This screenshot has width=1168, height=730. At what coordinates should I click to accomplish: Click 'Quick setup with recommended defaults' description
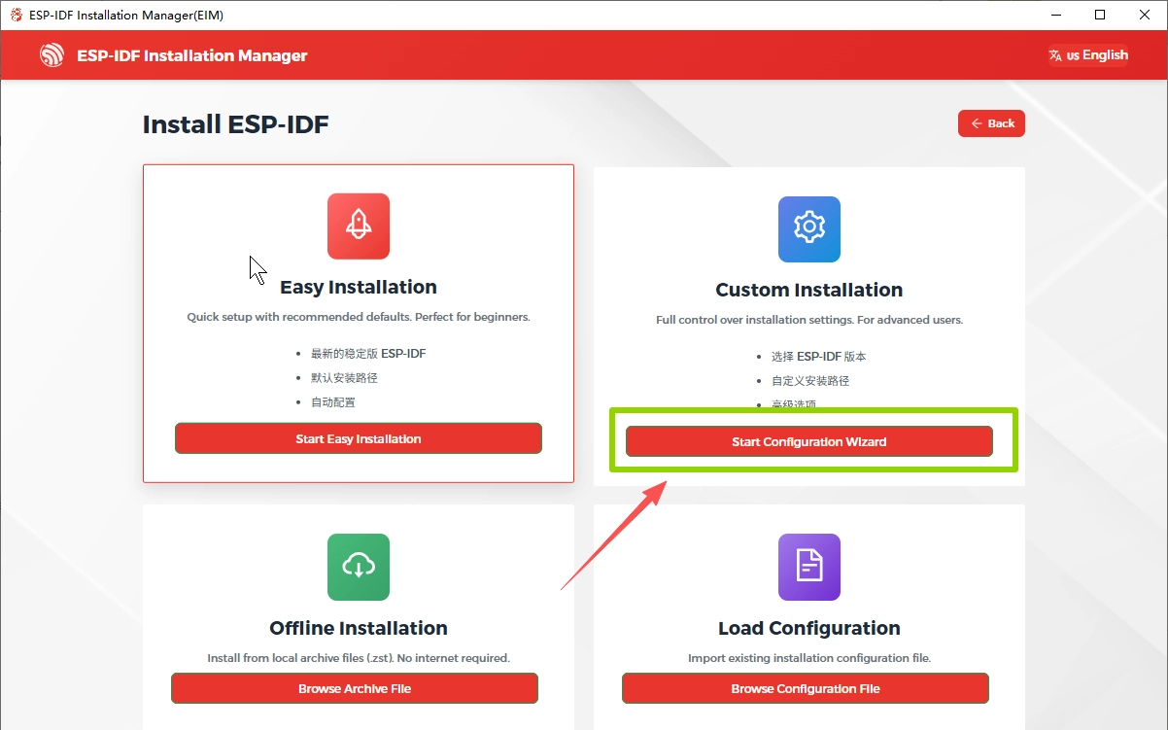(359, 317)
